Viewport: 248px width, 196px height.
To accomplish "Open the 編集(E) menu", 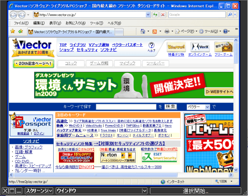I will pyautogui.click(x=39, y=23).
